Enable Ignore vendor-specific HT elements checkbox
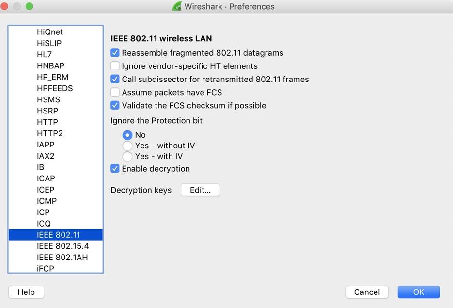453x308 pixels. click(115, 66)
